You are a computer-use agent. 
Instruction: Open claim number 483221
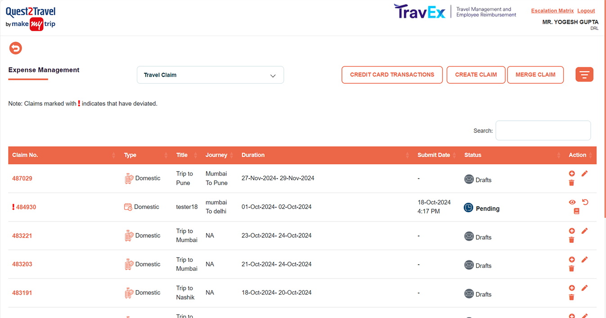pyautogui.click(x=22, y=236)
